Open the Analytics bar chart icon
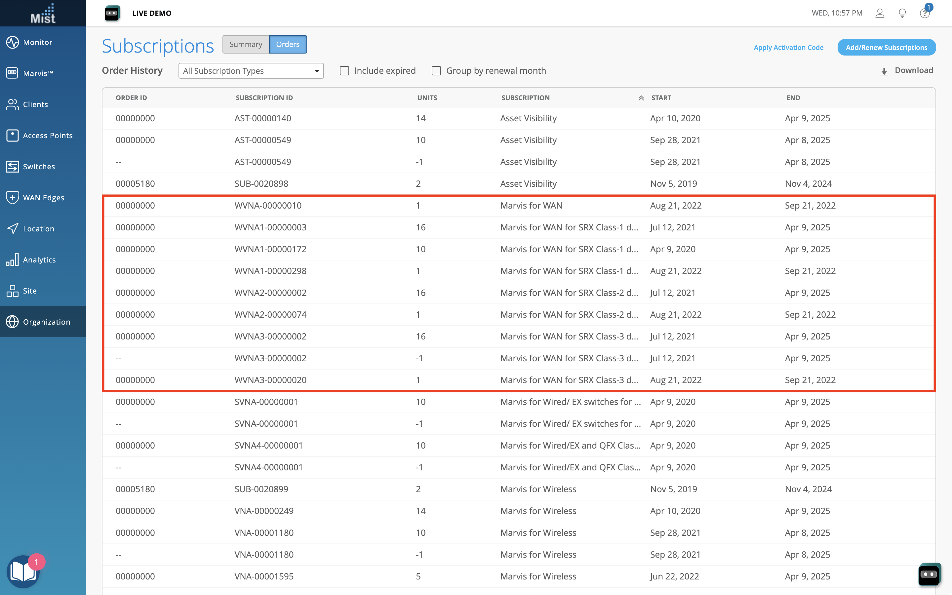 tap(12, 260)
